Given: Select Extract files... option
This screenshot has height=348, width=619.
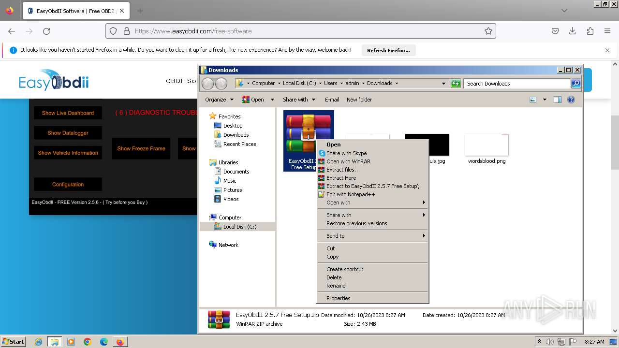Looking at the screenshot, I should point(372,170).
